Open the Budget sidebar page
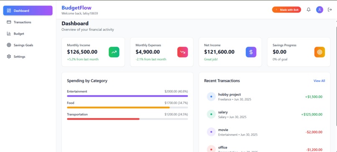Viewport: 337px width, 152px height. pos(28,33)
